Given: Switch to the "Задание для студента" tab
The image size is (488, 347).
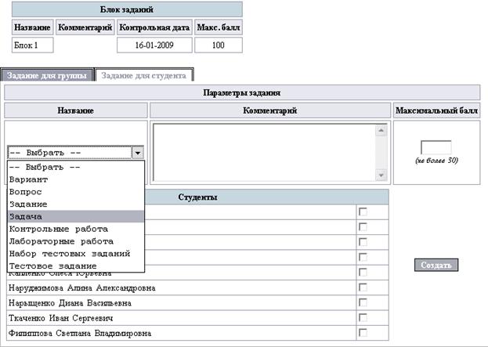Looking at the screenshot, I should point(144,76).
